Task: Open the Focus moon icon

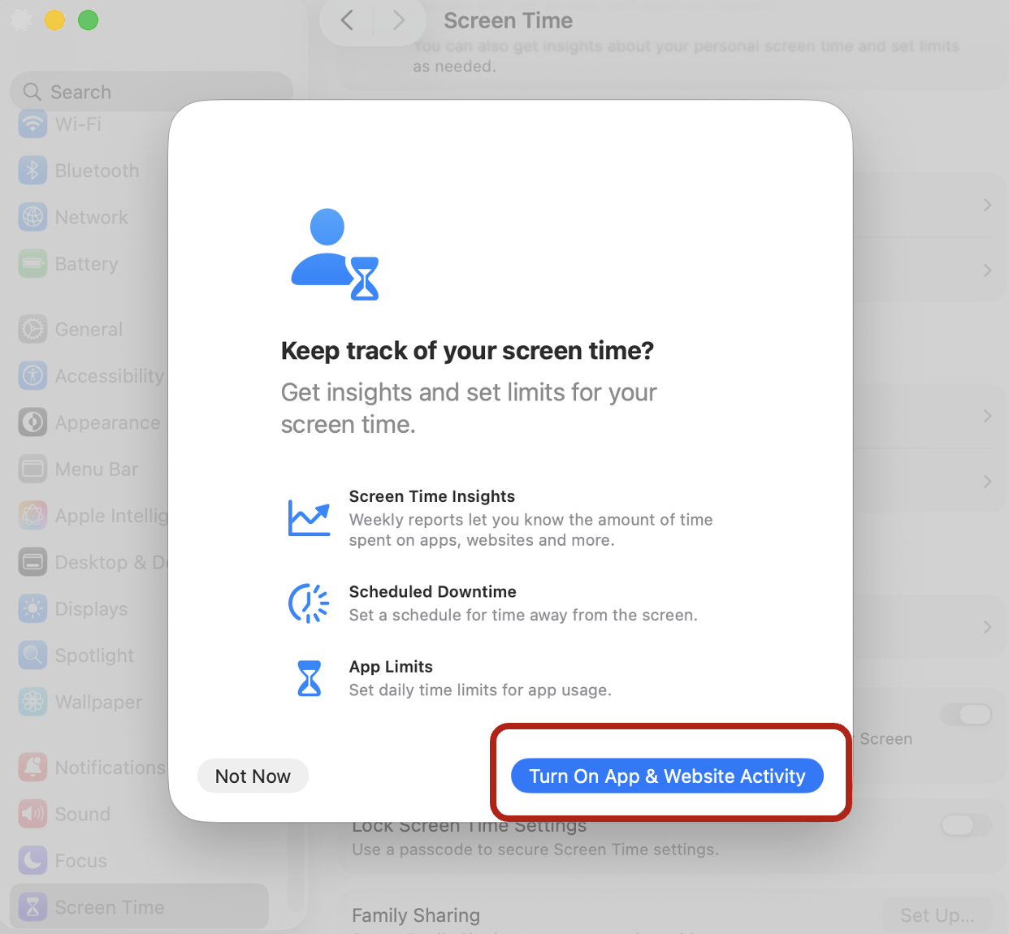Action: pyautogui.click(x=32, y=860)
